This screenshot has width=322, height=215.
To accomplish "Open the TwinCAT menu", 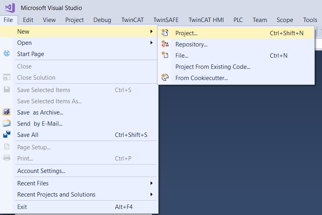I will click(132, 20).
